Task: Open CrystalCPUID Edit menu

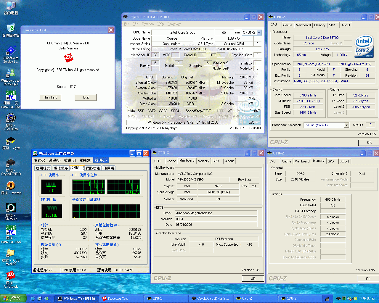Action: (135, 24)
